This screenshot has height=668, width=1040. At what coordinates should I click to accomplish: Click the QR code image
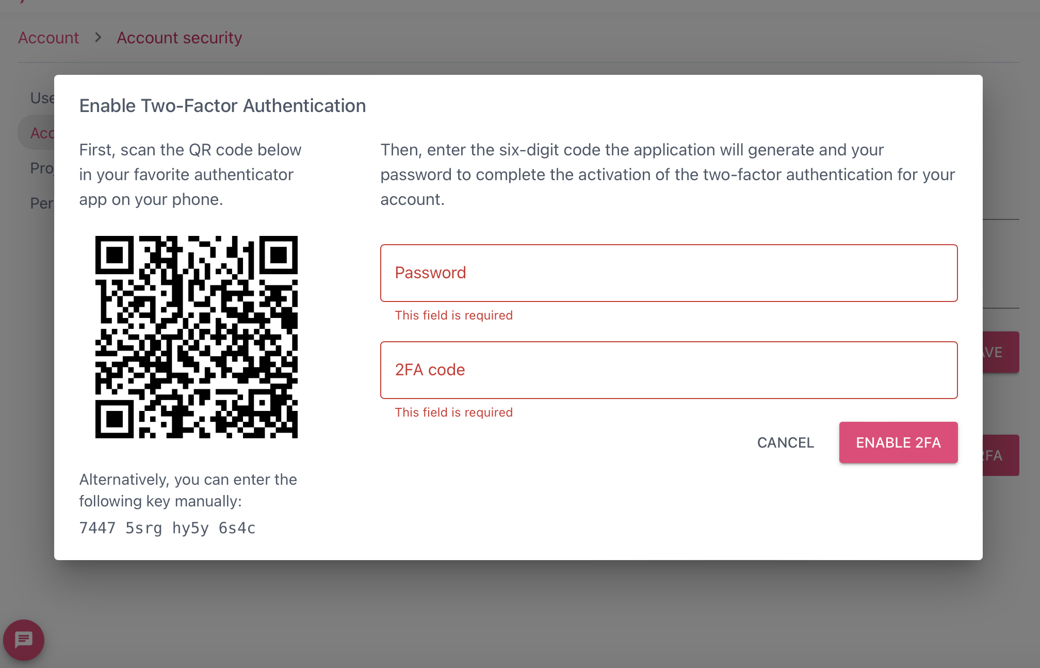[196, 337]
